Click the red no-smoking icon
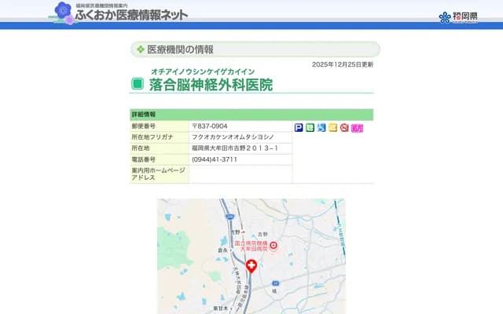The width and height of the screenshot is (503, 314). click(x=344, y=127)
